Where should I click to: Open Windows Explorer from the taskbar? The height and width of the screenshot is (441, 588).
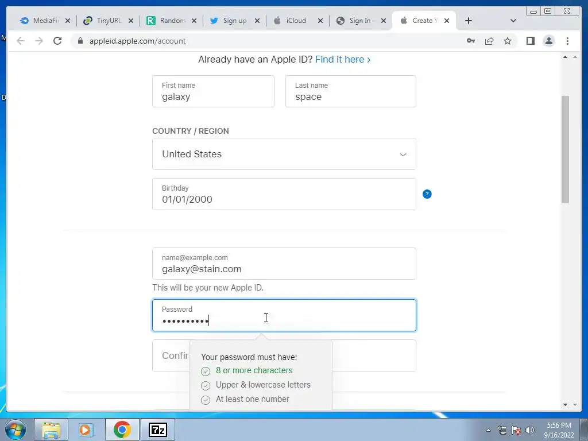pyautogui.click(x=51, y=430)
